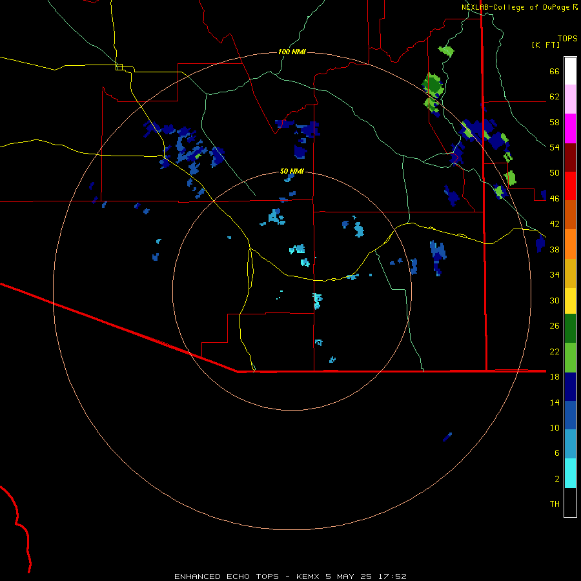Click the bright yellow legend swatch
The width and height of the screenshot is (581, 581).
coord(570,301)
